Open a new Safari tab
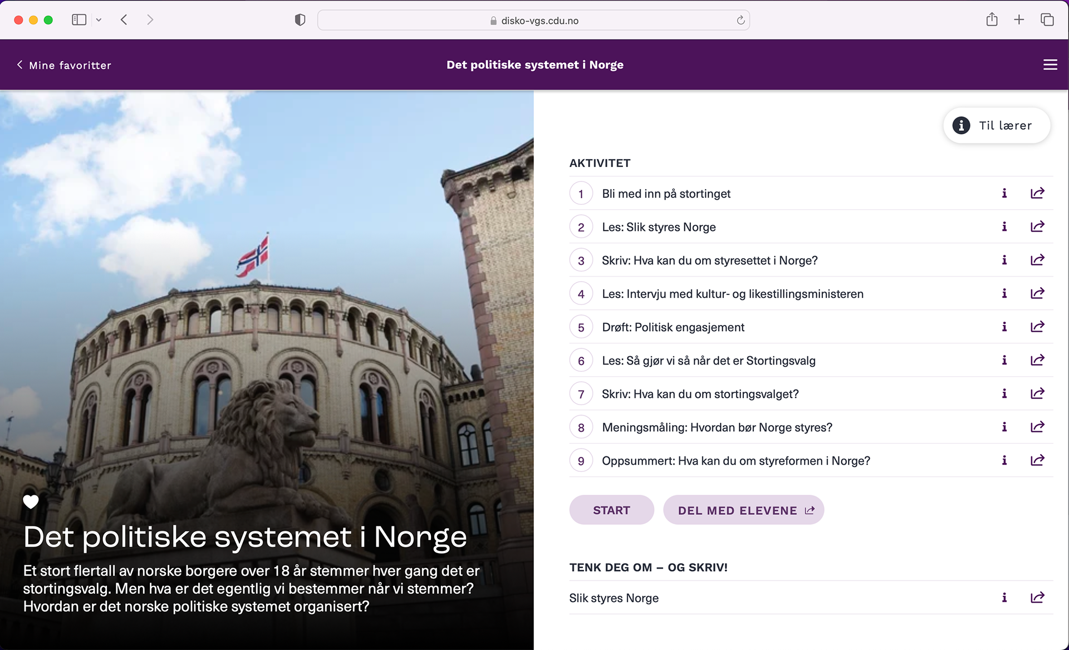The height and width of the screenshot is (650, 1069). pyautogui.click(x=1019, y=19)
